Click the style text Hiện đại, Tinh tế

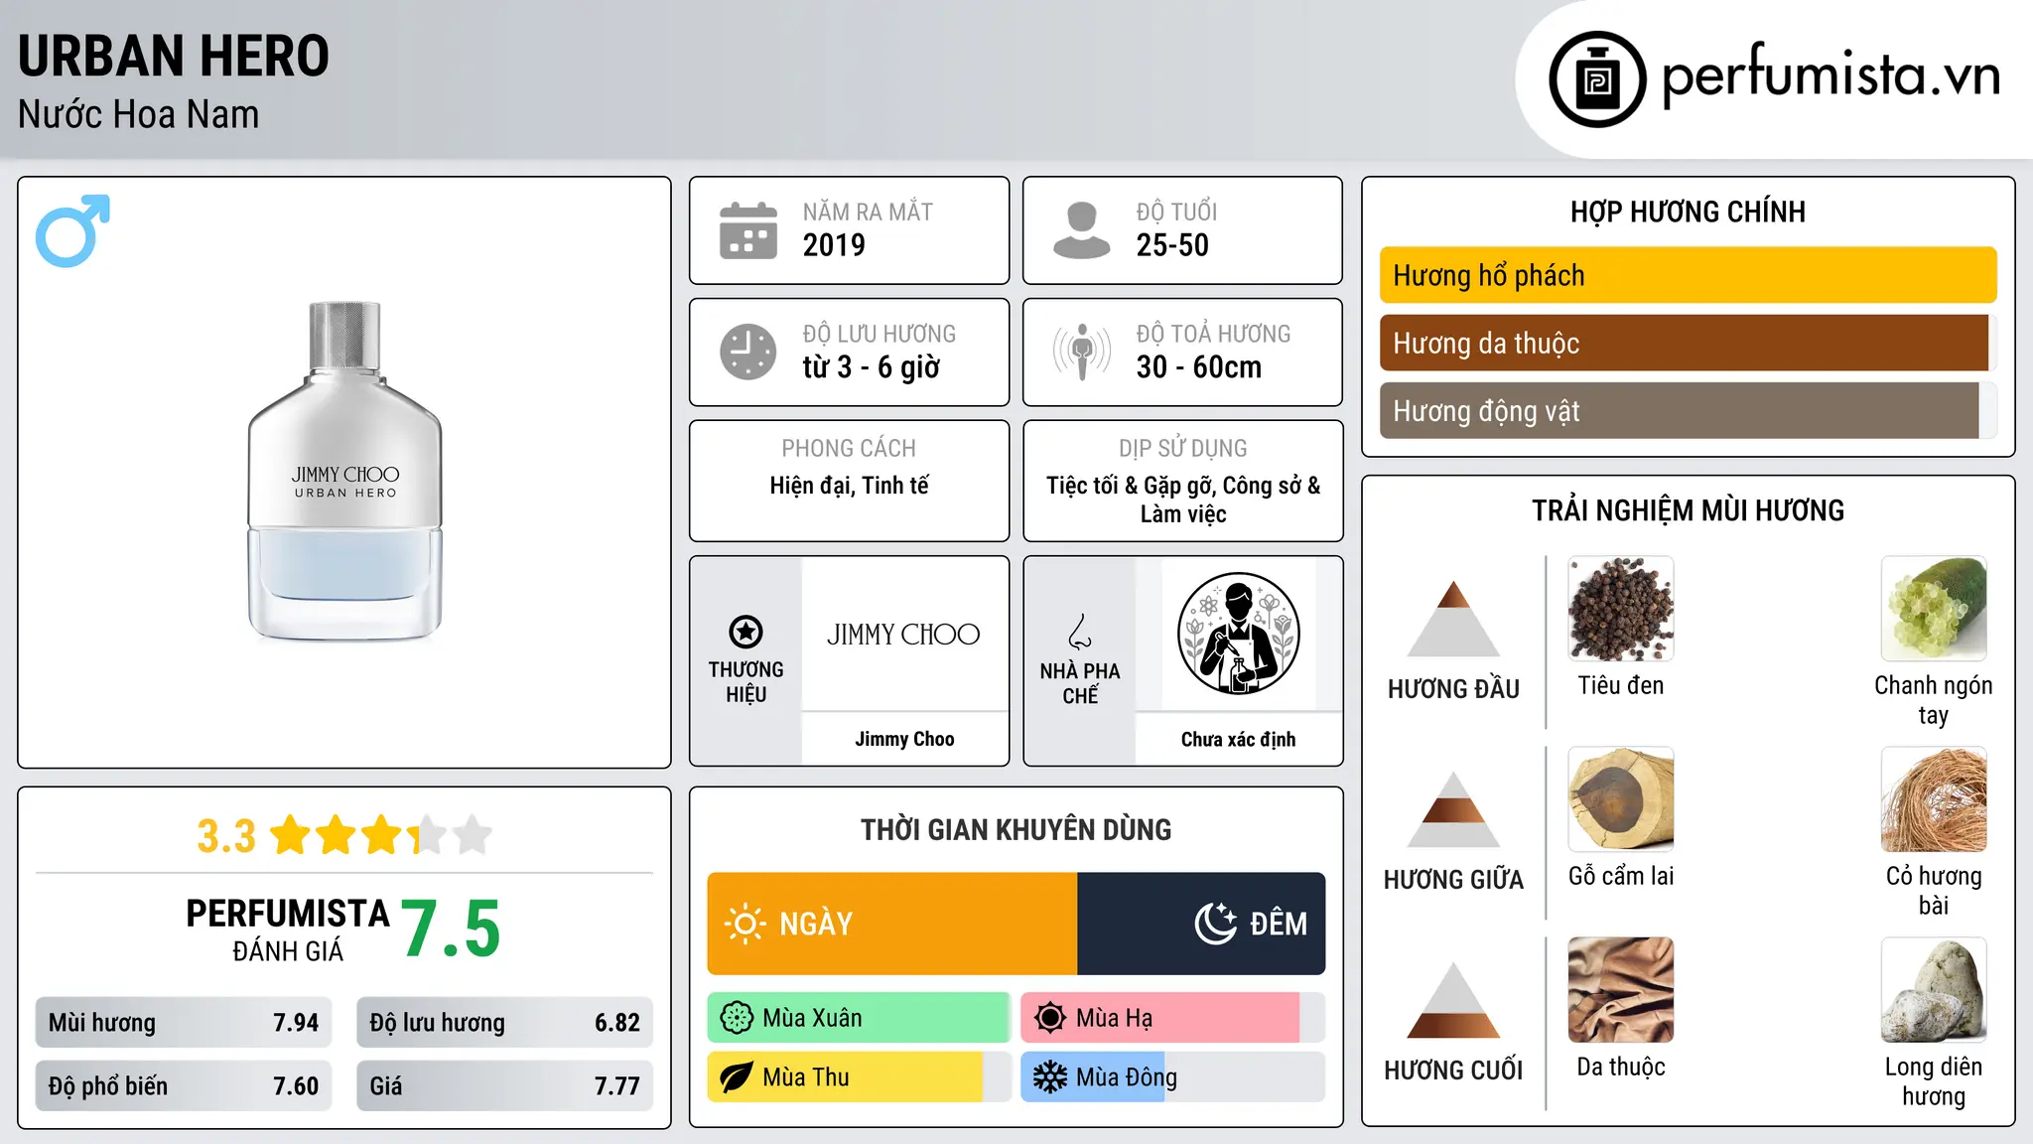[x=850, y=486]
